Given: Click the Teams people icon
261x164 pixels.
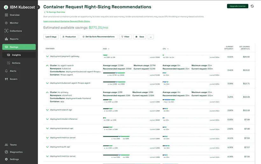Looking at the screenshot, I should pos(6,145).
